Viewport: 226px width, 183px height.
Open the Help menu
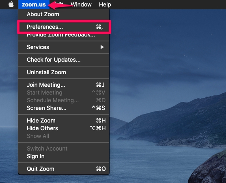pyautogui.click(x=105, y=4)
